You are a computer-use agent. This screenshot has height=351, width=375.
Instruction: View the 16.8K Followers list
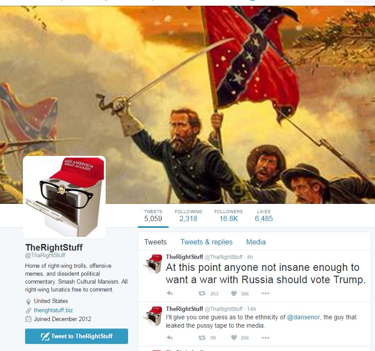tap(228, 215)
